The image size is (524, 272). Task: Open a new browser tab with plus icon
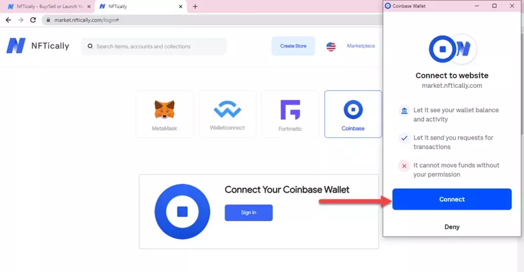195,6
